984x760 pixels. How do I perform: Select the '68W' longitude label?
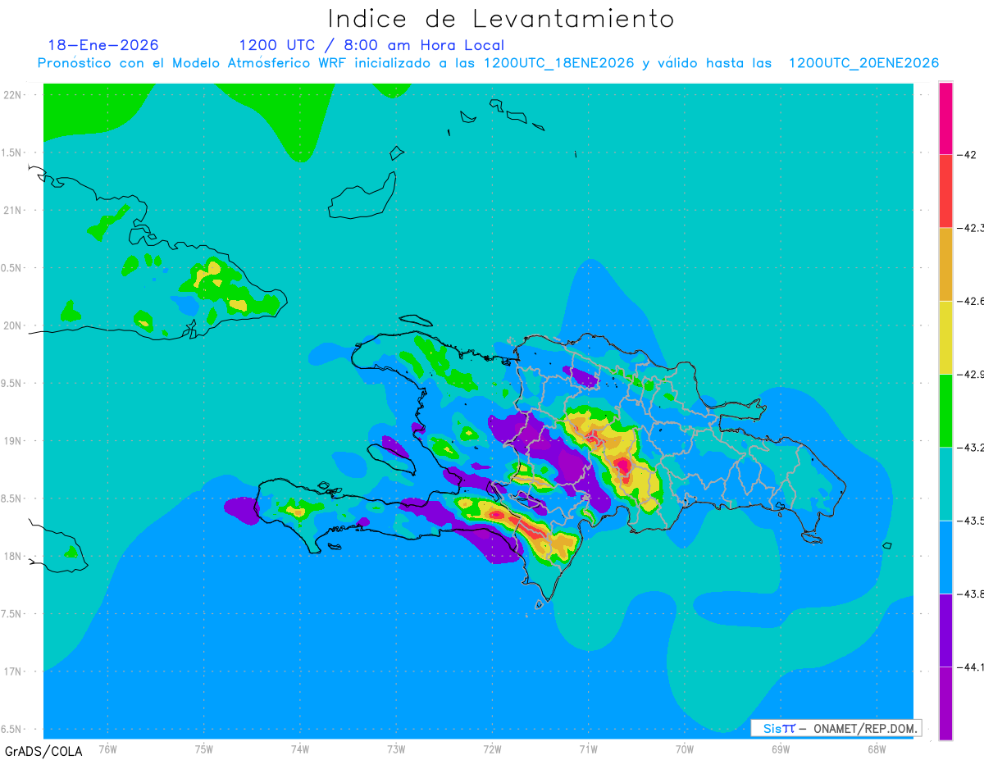coord(877,749)
